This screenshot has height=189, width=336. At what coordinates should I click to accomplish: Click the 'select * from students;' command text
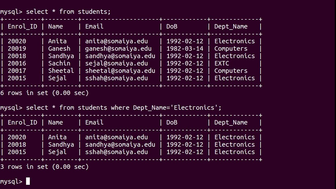(x=68, y=12)
